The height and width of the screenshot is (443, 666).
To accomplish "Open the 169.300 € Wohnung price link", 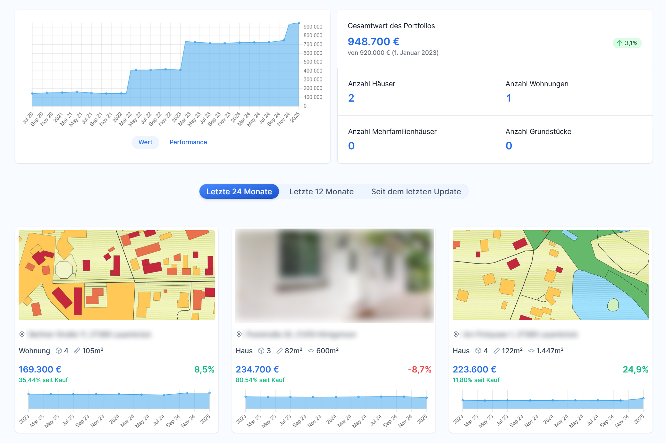I will (40, 369).
